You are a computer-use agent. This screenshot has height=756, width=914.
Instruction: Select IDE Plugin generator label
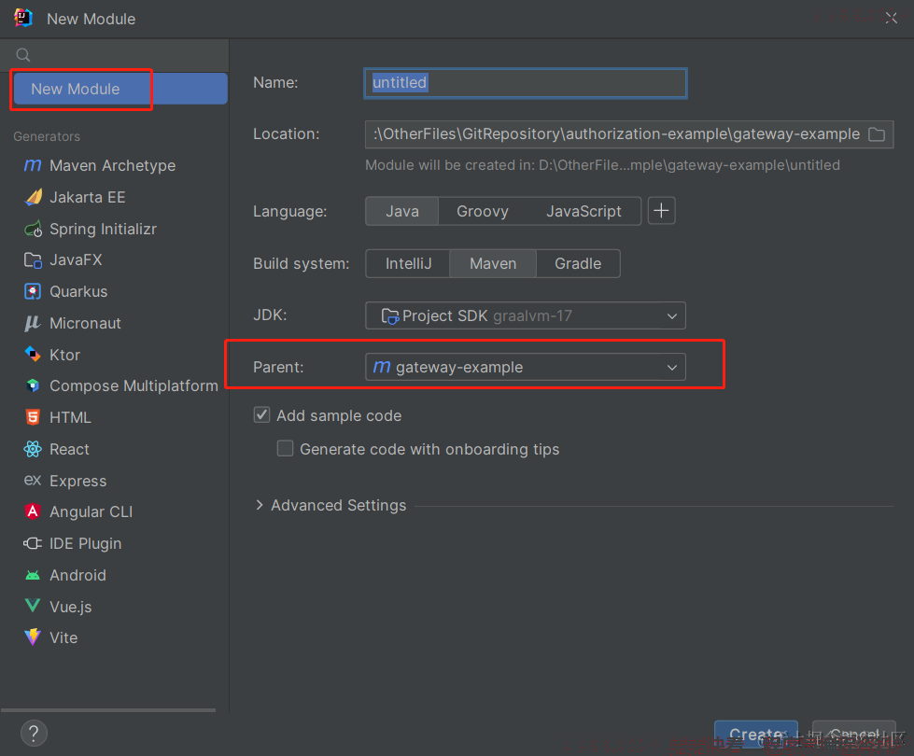click(x=86, y=543)
